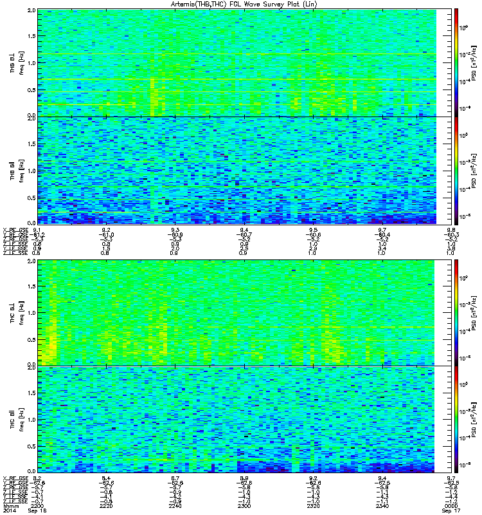482x515 pixels.
Task: Click the PSD [nT²/Hz] label of THB B⊥ color bar
Action: coord(474,62)
